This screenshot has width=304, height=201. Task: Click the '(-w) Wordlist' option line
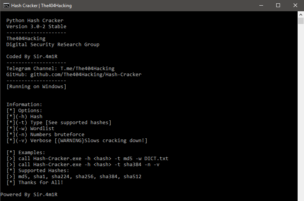coord(30,129)
